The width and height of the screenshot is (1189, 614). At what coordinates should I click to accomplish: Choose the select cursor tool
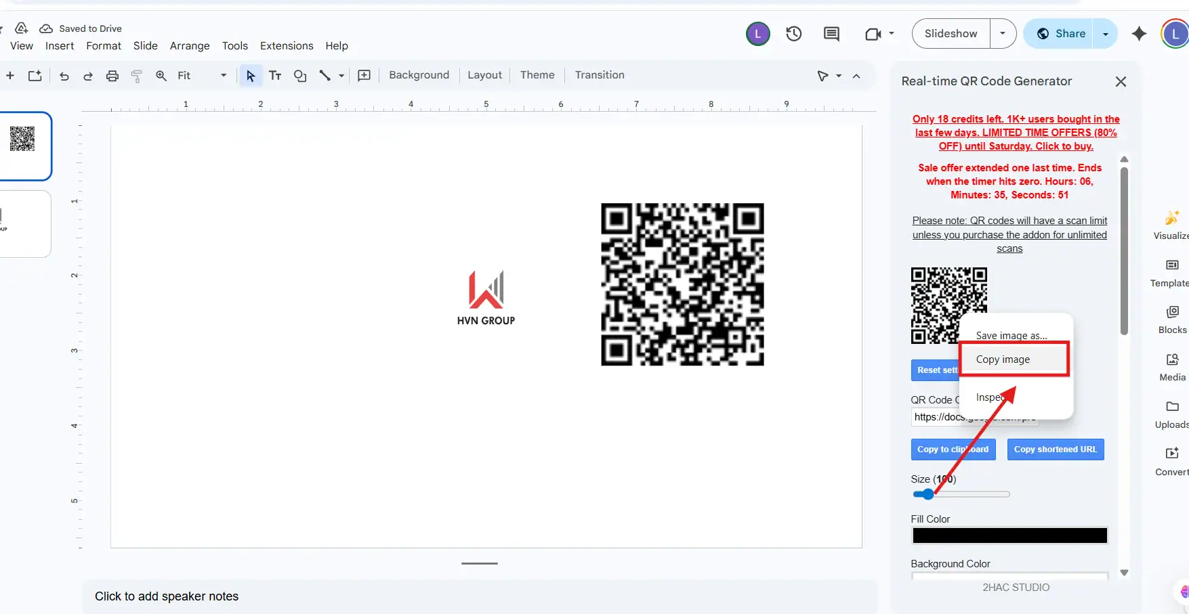click(x=251, y=76)
